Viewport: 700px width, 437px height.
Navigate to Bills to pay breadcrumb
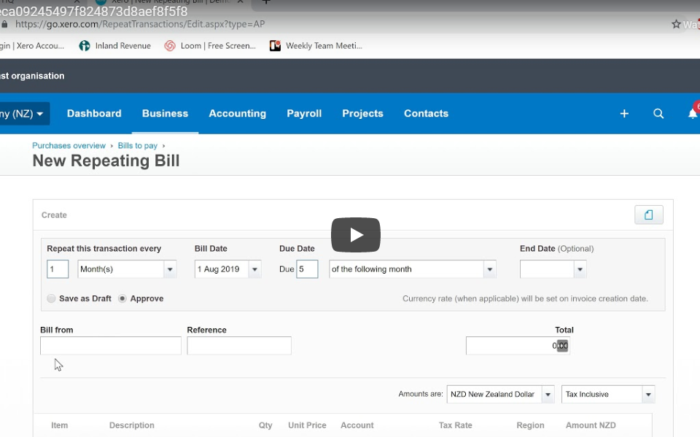click(x=137, y=146)
